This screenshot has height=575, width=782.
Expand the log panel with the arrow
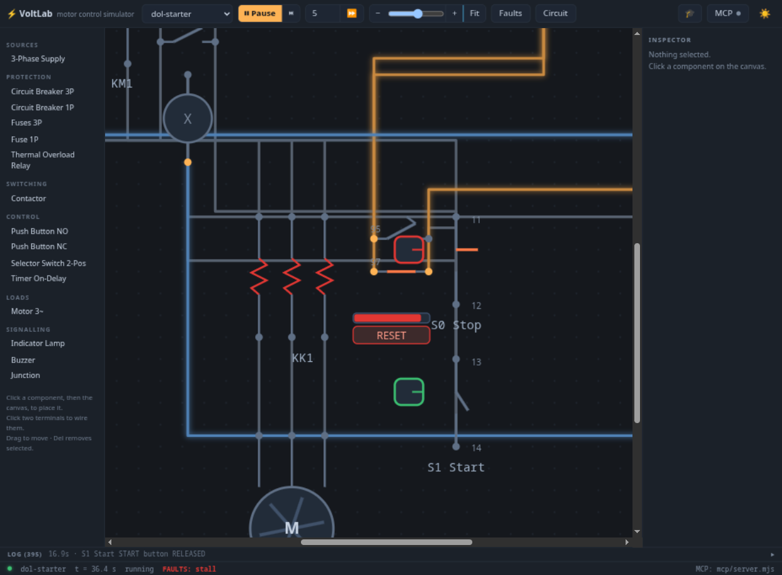point(772,554)
